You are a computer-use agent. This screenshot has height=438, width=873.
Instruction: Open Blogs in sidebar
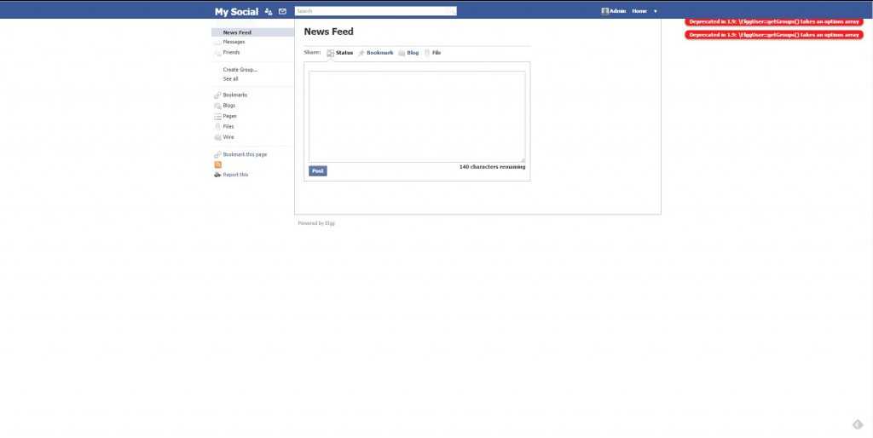(x=228, y=106)
